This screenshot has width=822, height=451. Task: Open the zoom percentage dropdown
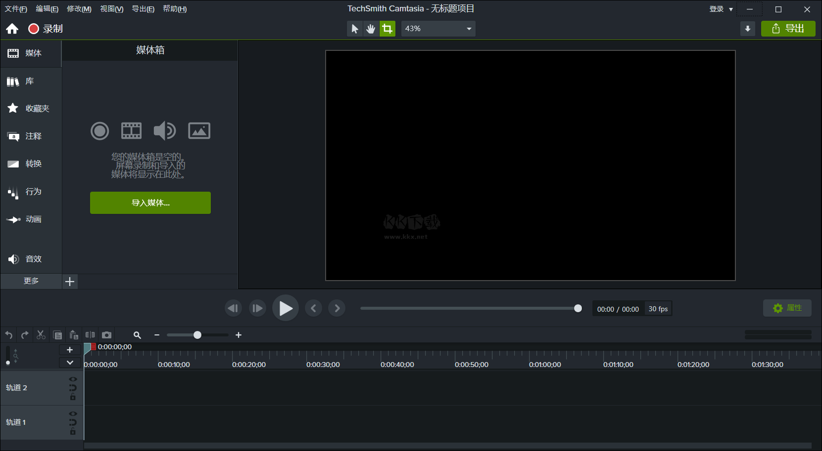[x=468, y=29]
